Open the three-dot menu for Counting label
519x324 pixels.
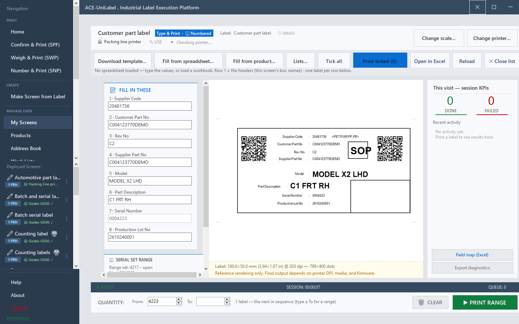67,237
